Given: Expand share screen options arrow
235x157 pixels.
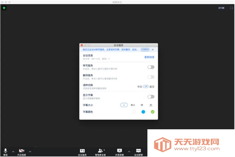Looking at the screenshot, I should (x=129, y=152).
